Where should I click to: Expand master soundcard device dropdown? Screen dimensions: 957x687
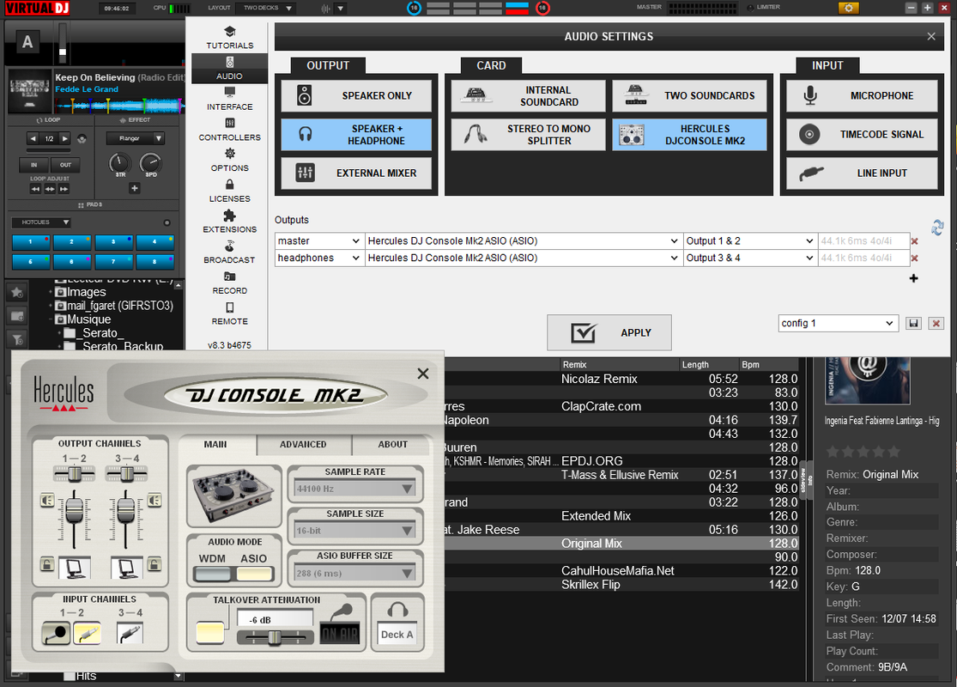point(523,241)
